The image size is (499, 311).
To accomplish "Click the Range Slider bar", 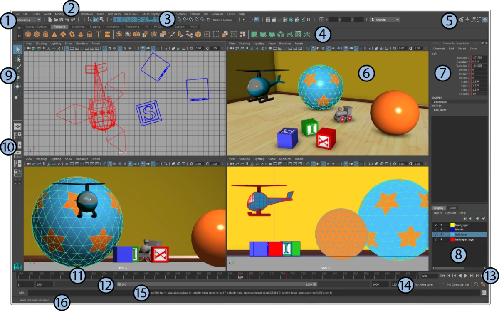I will click(x=217, y=284).
